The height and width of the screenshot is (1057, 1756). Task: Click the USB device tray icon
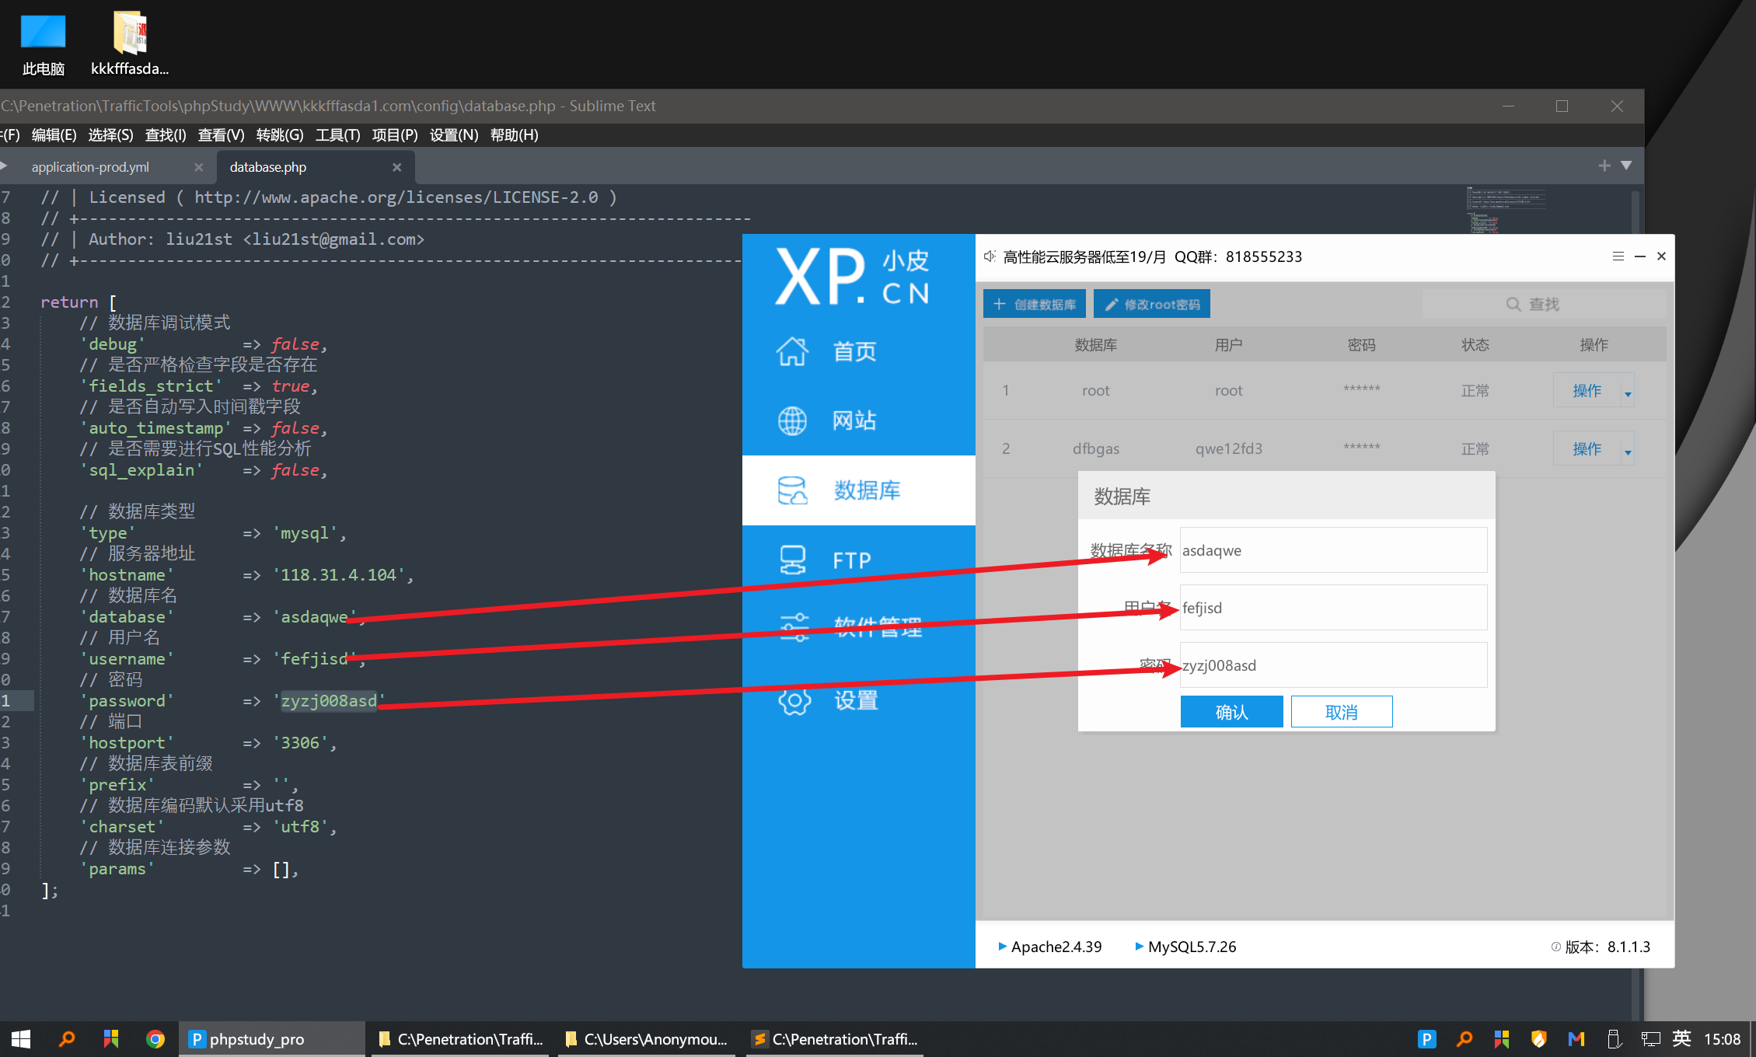pos(1614,1039)
